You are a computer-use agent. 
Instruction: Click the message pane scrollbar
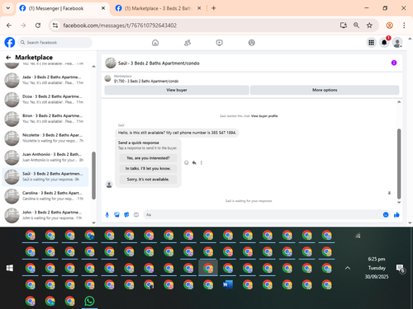(399, 164)
